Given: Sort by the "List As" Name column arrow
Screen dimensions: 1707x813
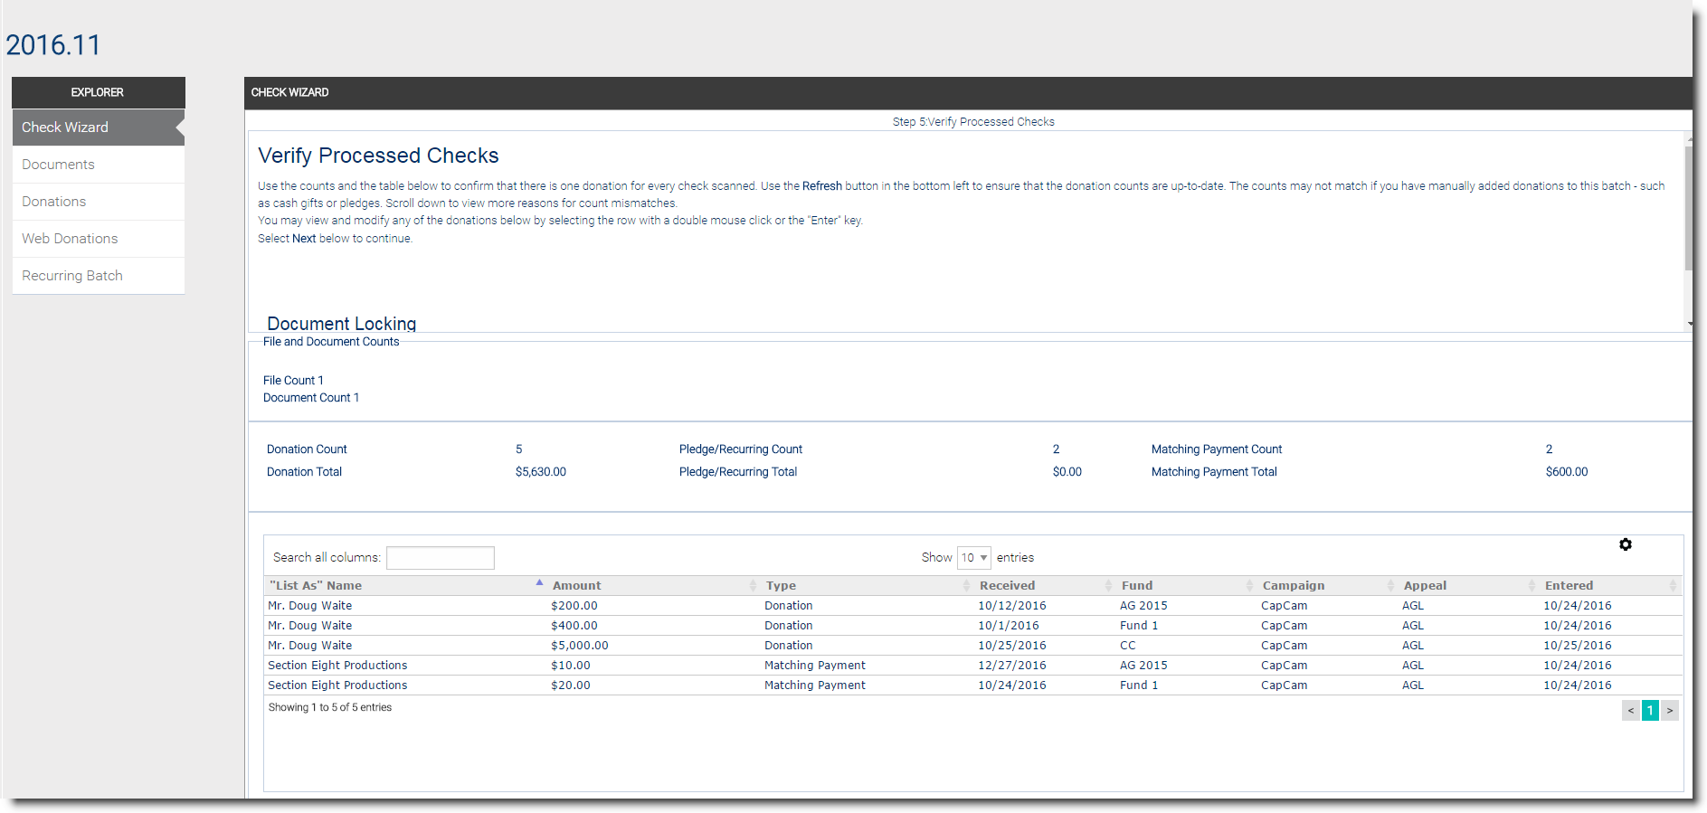Looking at the screenshot, I should (539, 584).
